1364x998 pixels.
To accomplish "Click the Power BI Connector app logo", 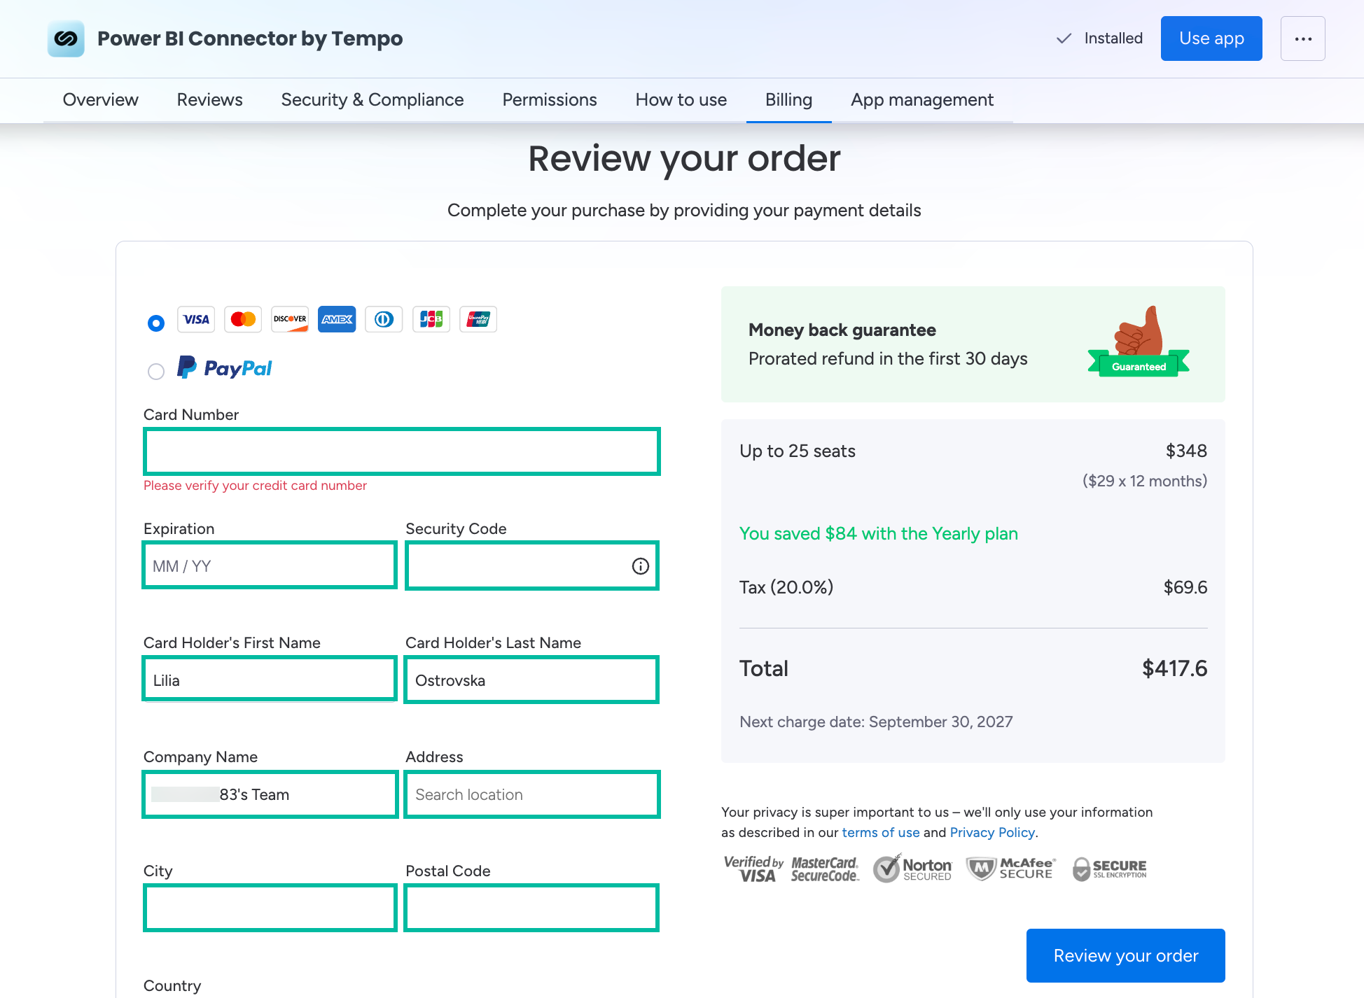I will click(x=66, y=38).
